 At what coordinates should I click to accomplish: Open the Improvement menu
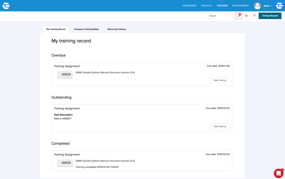click(x=240, y=6)
